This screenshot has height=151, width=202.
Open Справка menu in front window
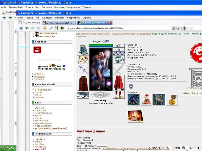(87, 18)
